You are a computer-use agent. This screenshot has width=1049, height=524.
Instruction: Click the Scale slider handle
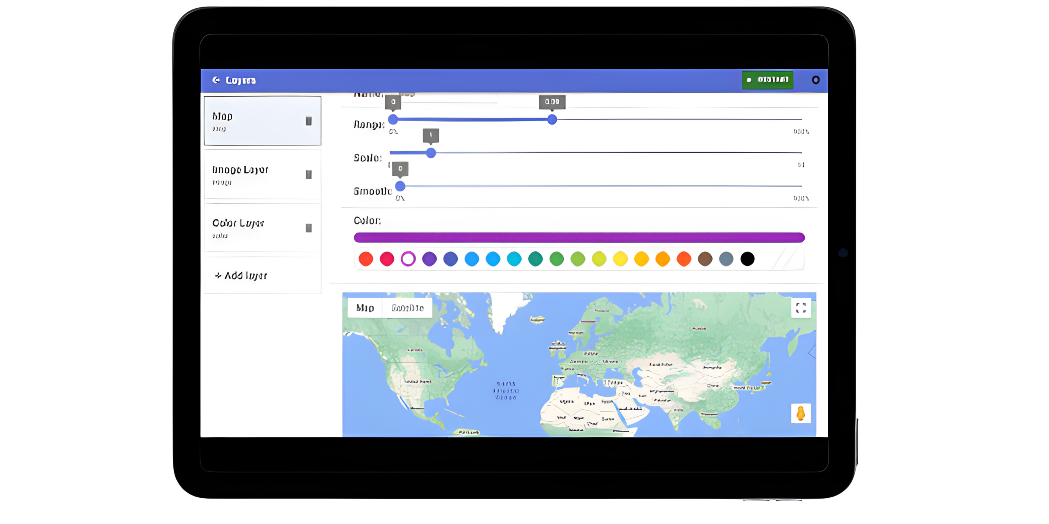[431, 153]
